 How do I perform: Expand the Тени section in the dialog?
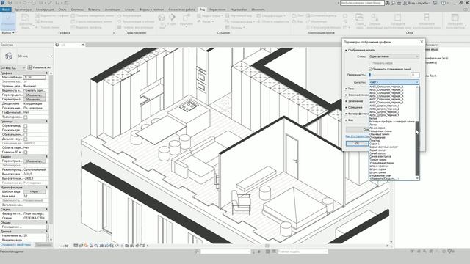coord(346,89)
